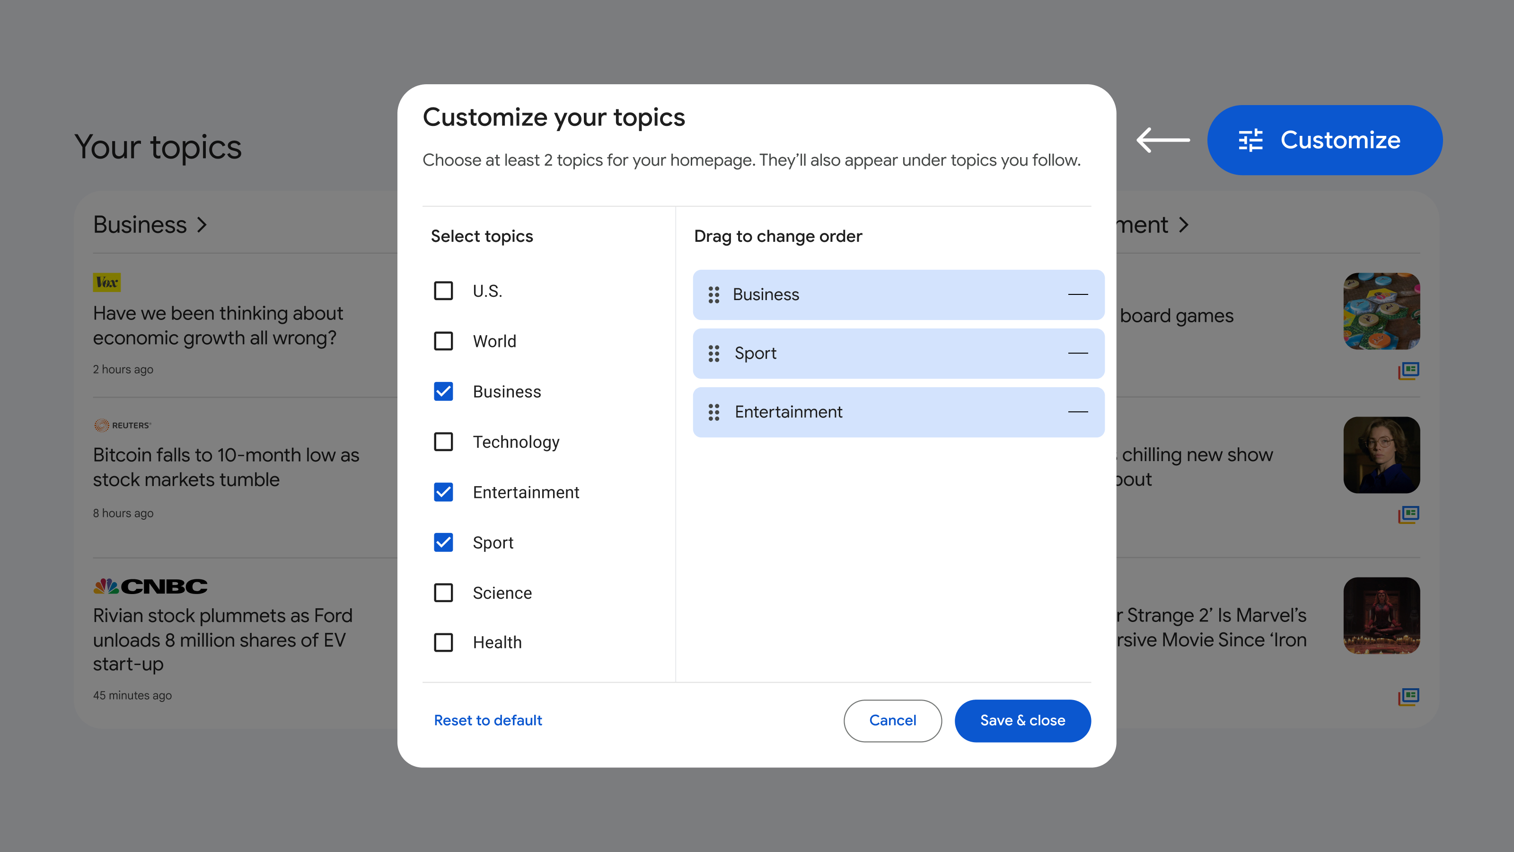Click the drag handle icon for Business

click(713, 294)
